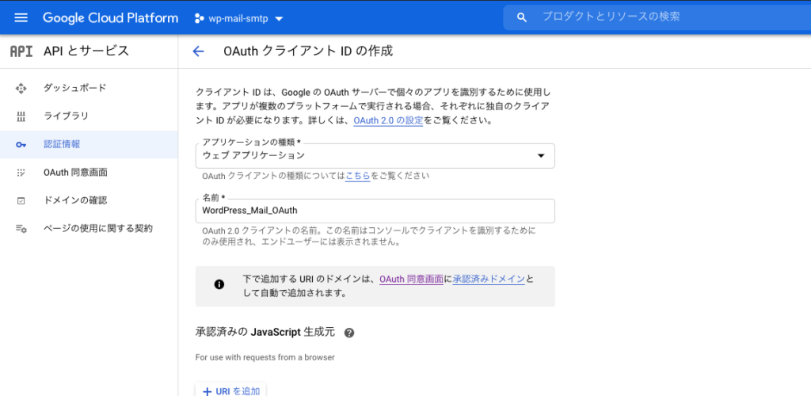The image size is (811, 396).
Task: Go to OAuth 同意画面 menu item
Action: pyautogui.click(x=75, y=172)
